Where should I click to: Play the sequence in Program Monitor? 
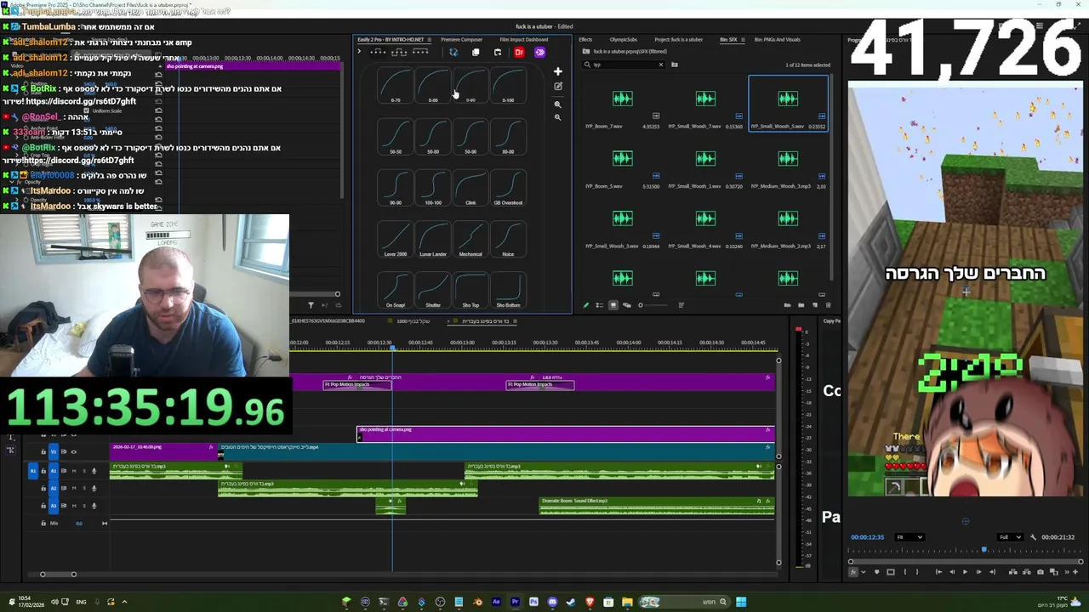tap(965, 572)
